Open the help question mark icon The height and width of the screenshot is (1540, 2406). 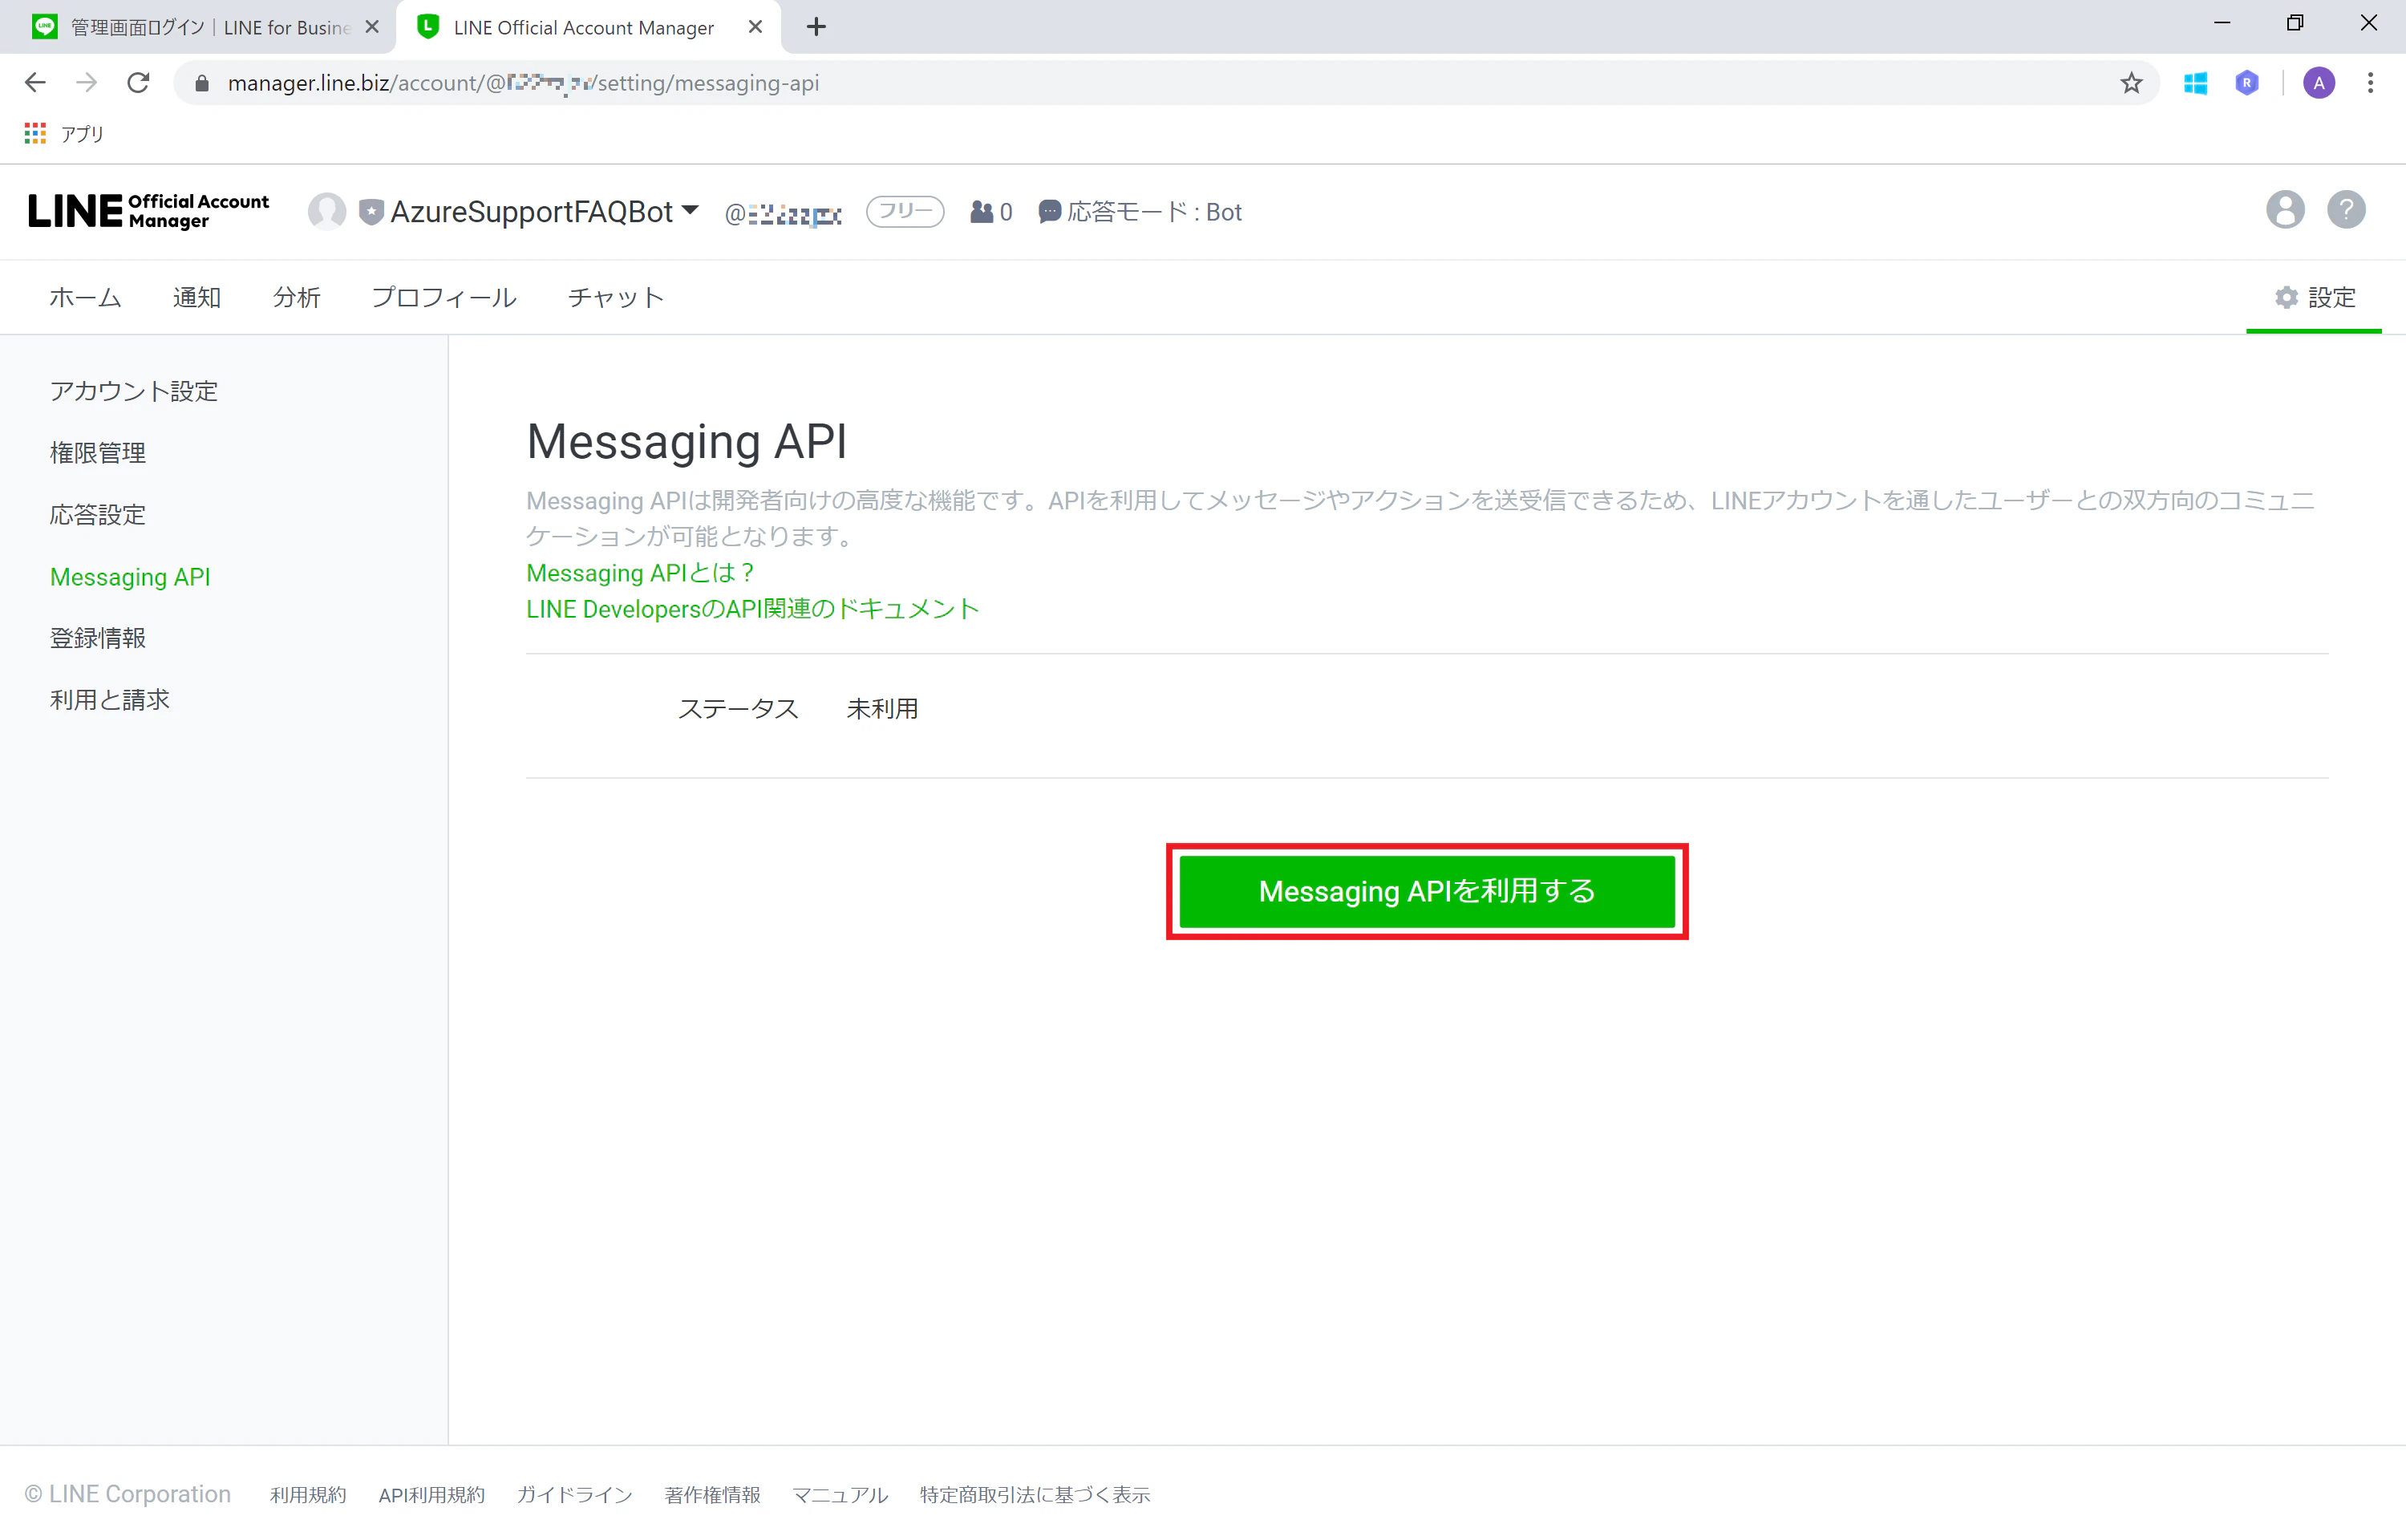2346,210
